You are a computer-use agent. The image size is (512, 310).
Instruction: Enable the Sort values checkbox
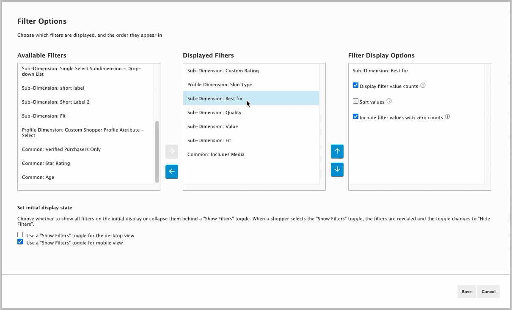[355, 101]
